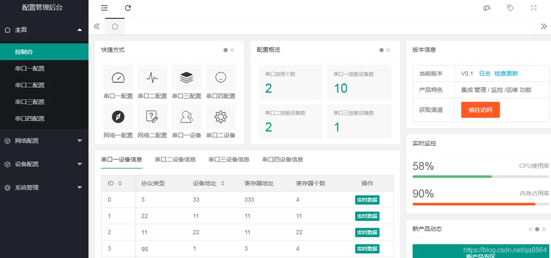The height and width of the screenshot is (258, 551).
Task: Switch to 串口三设备信息 tab
Action: (x=229, y=160)
